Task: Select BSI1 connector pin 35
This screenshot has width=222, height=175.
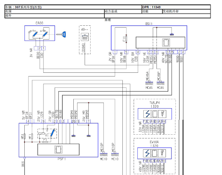Action: point(172,52)
